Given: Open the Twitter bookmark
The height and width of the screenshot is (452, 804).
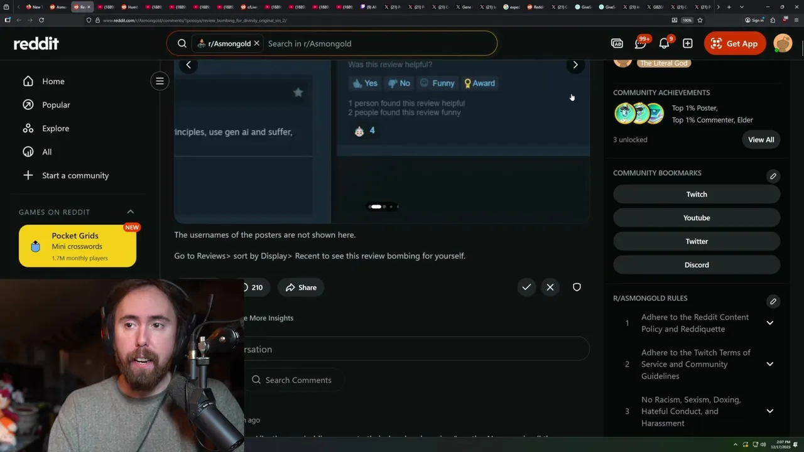Looking at the screenshot, I should click(x=697, y=241).
